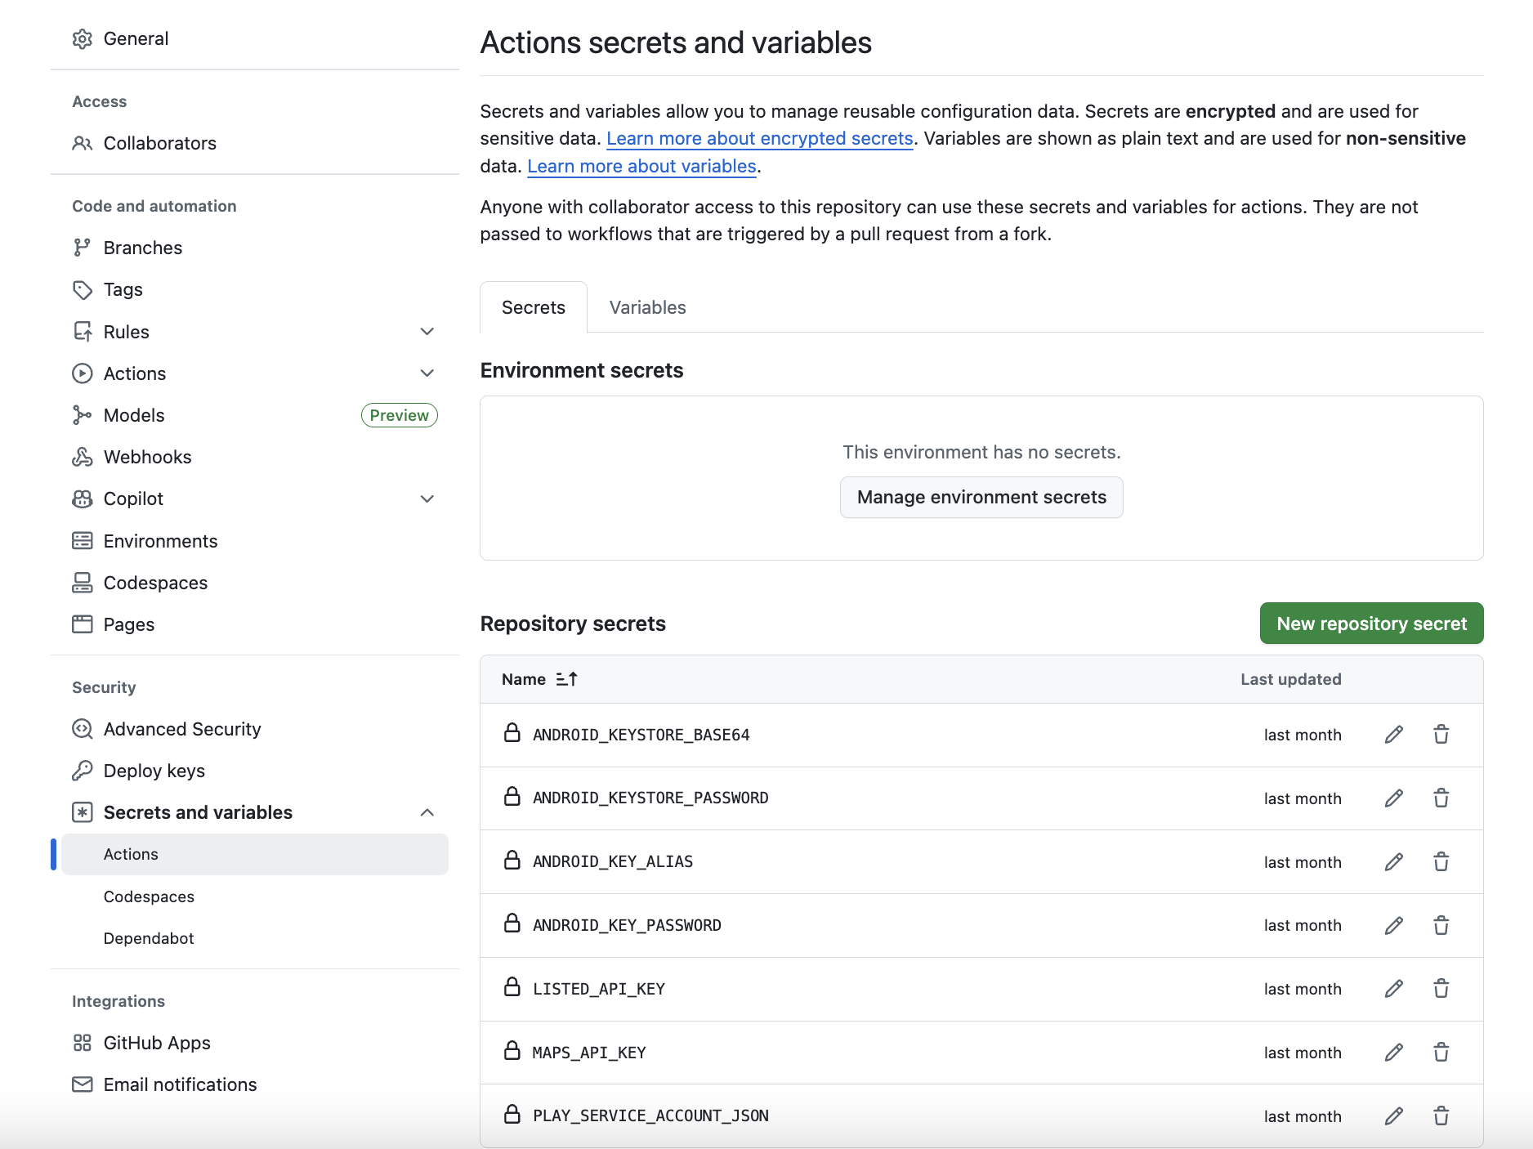Delete the MAPS_API_KEY secret

pyautogui.click(x=1441, y=1053)
